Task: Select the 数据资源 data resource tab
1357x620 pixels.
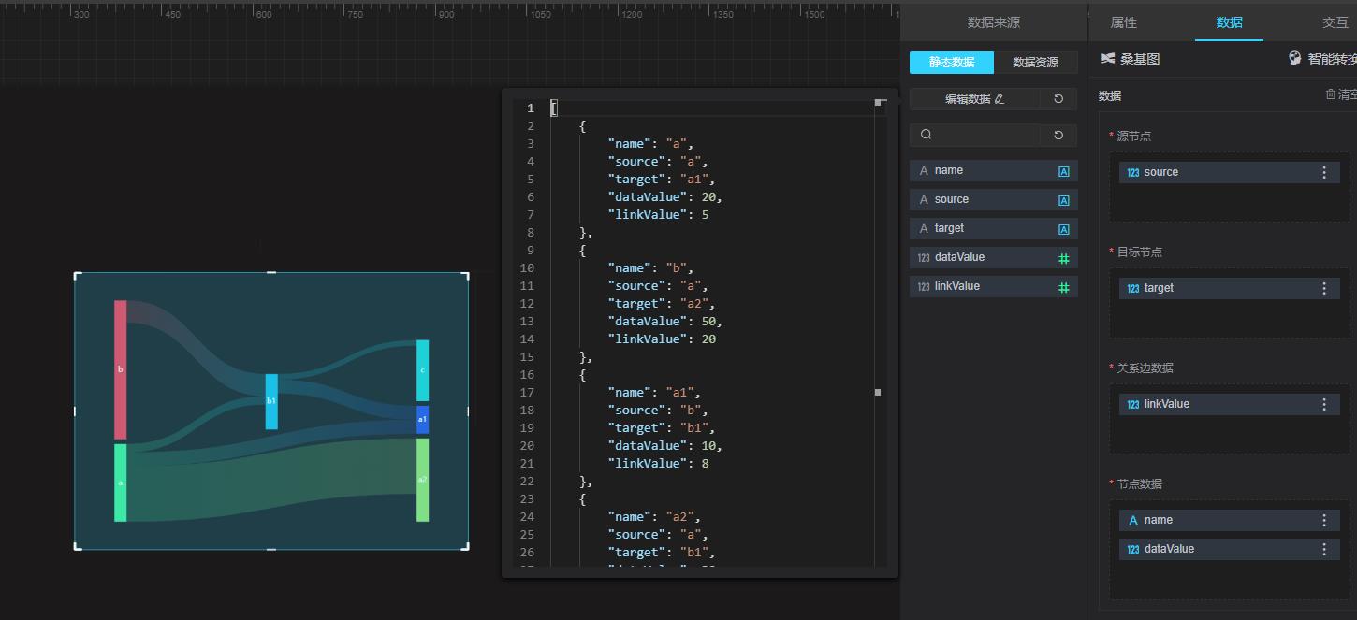Action: 1036,63
